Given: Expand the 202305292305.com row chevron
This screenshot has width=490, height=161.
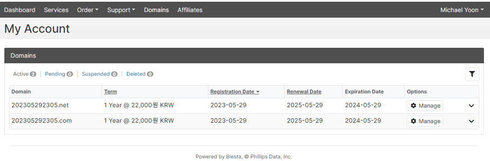Looking at the screenshot, I should (x=471, y=121).
